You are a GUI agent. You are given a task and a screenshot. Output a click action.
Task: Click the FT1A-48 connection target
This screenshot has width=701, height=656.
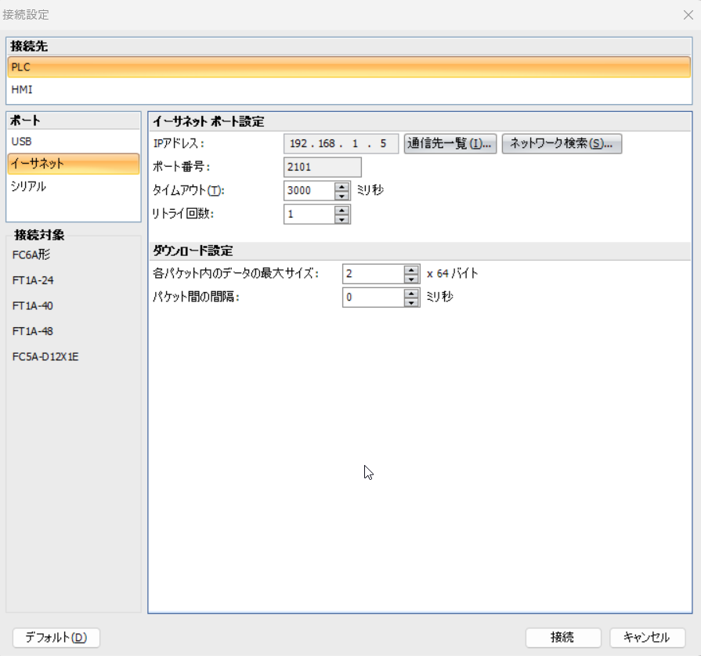click(33, 331)
